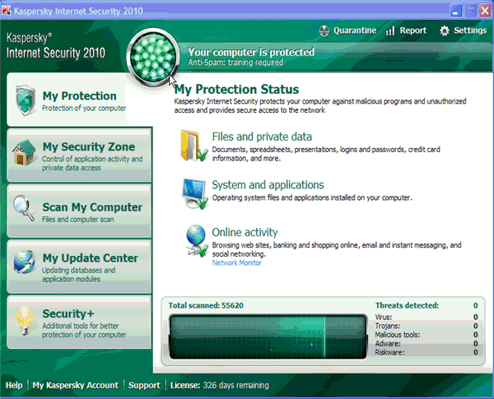Open the Report link
Viewport: 494px width, 399px height.
[413, 30]
